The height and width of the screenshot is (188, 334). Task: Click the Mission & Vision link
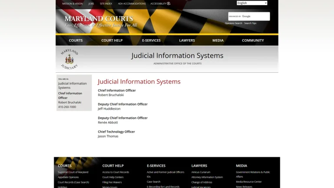point(73,3)
